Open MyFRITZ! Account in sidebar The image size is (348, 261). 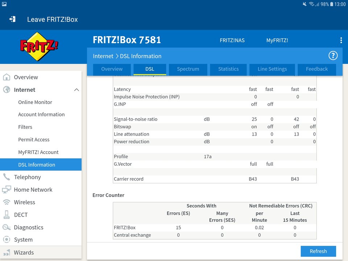[x=38, y=152]
